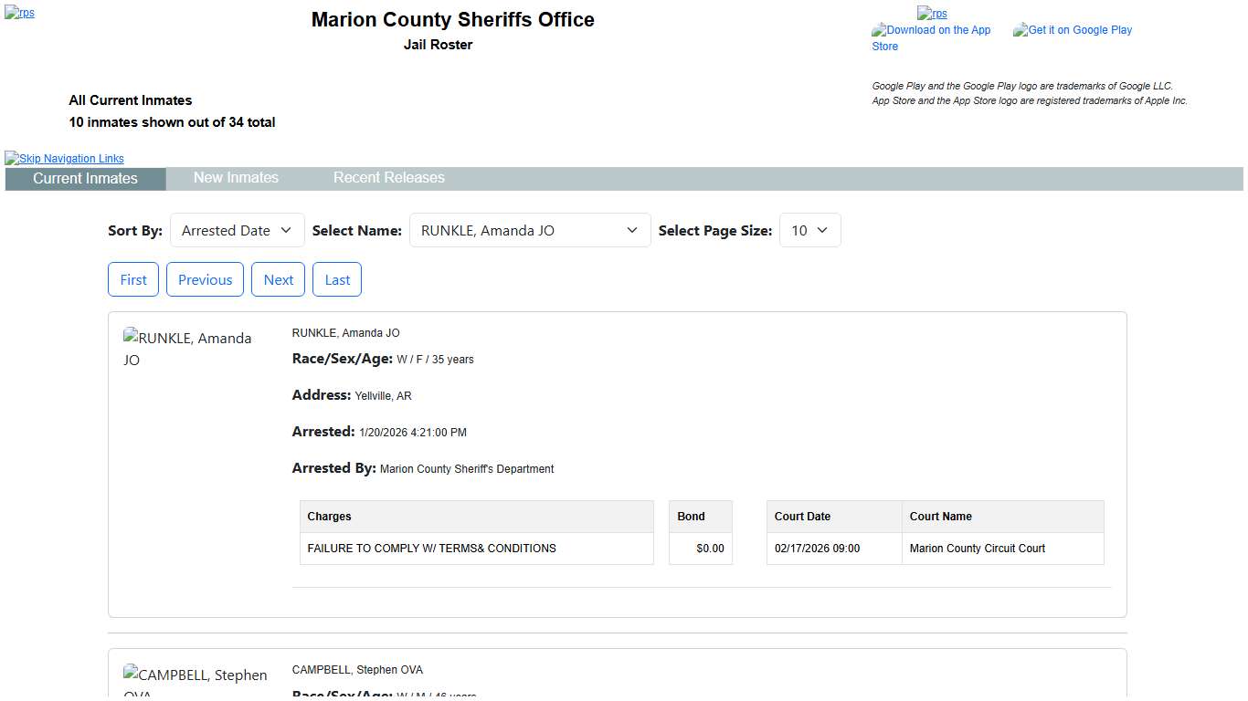1248x701 pixels.
Task: Switch to the New Inmates tab
Action: coord(236,178)
